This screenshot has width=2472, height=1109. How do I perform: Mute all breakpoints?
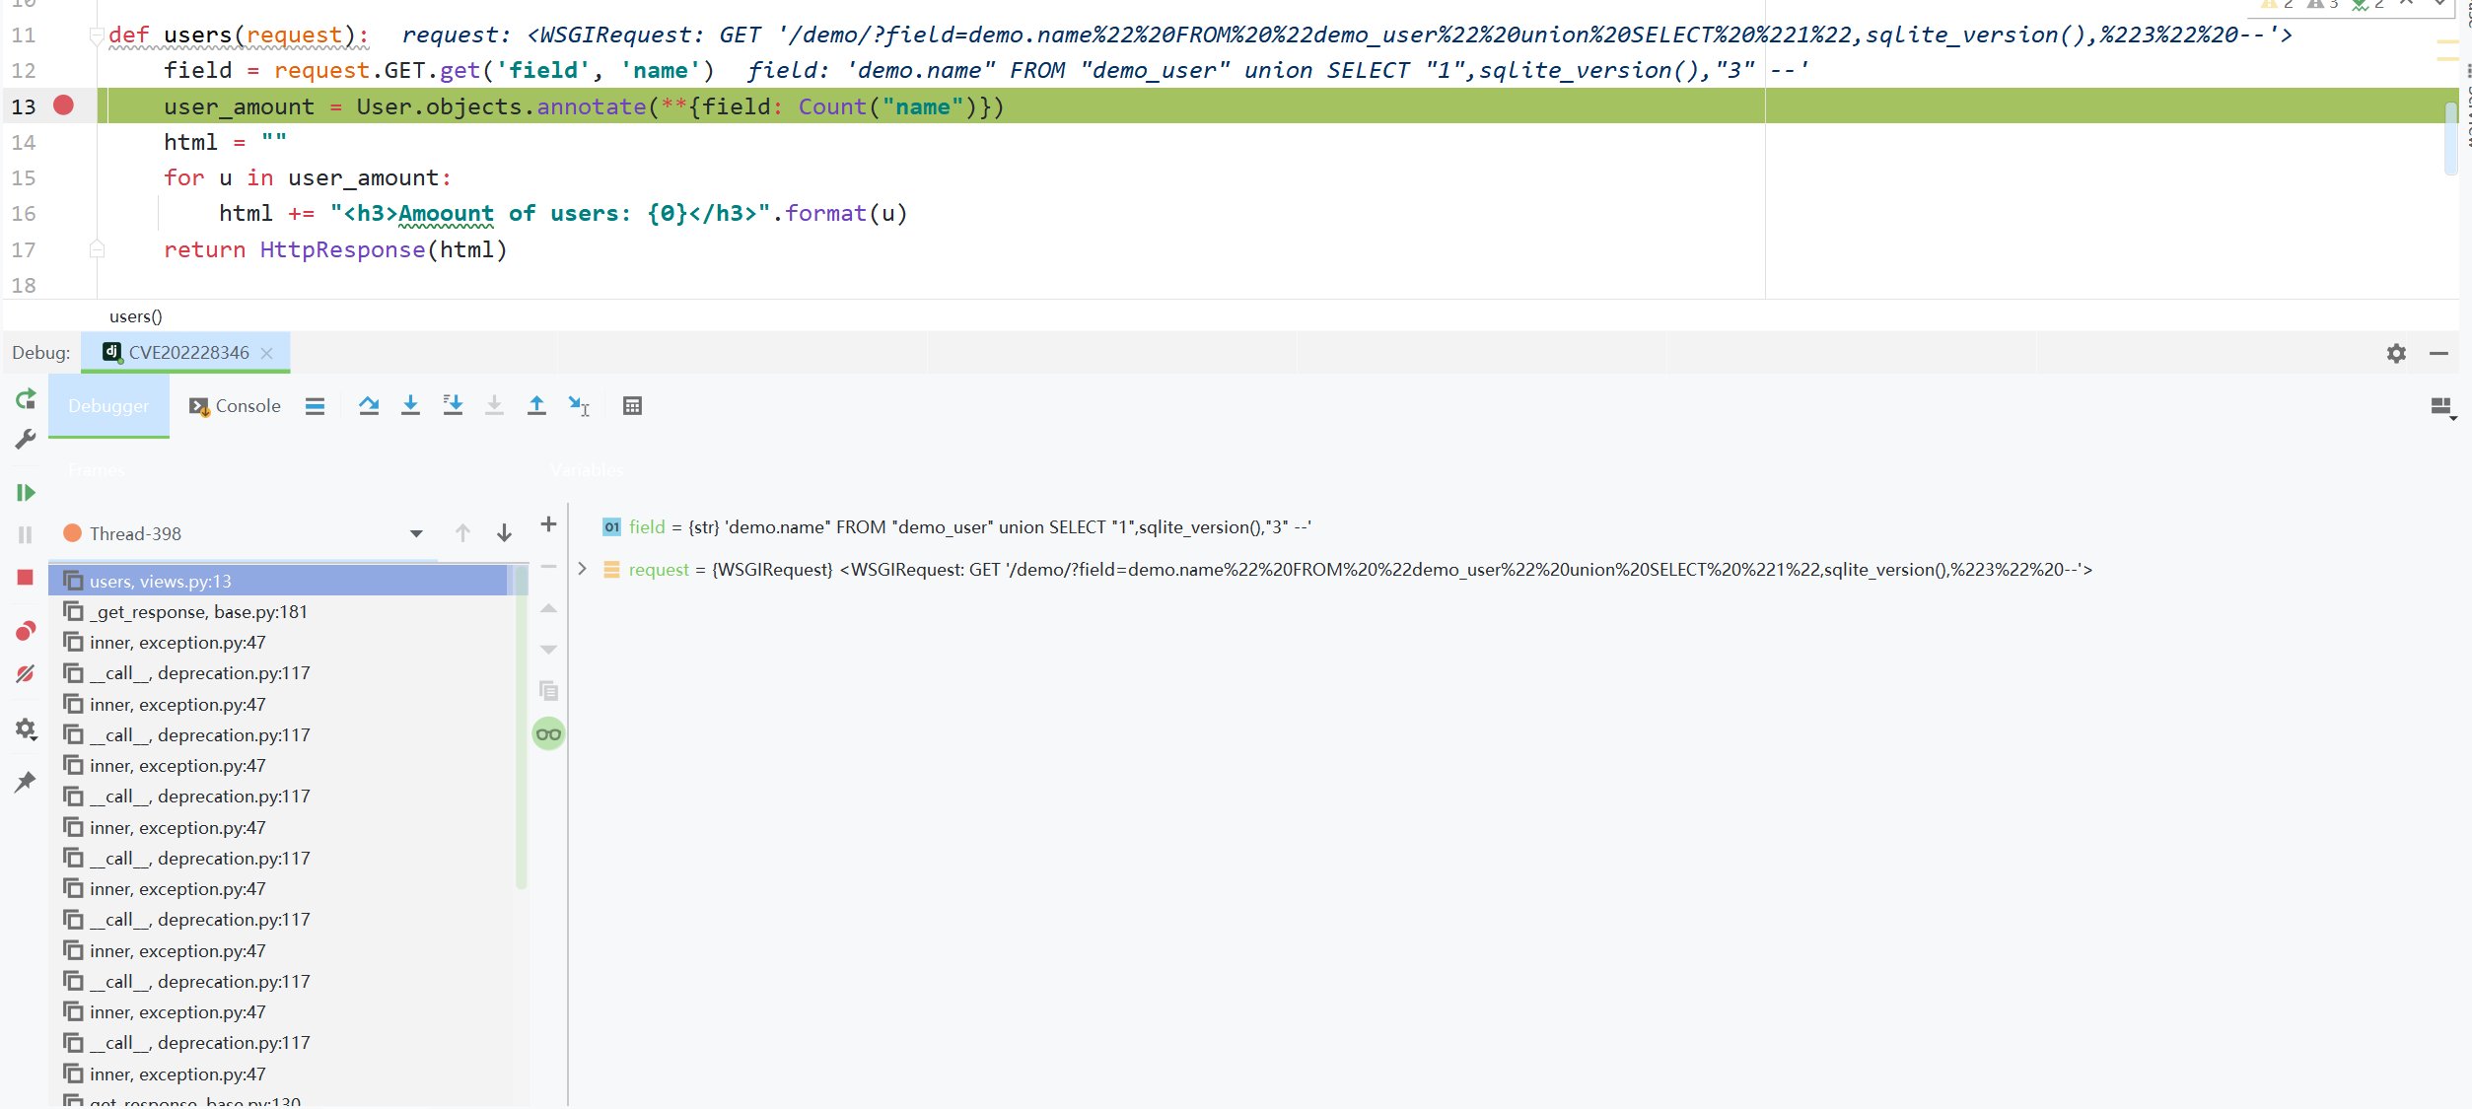pos(25,674)
